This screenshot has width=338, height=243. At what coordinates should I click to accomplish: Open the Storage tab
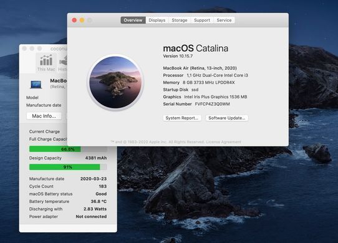(x=180, y=20)
